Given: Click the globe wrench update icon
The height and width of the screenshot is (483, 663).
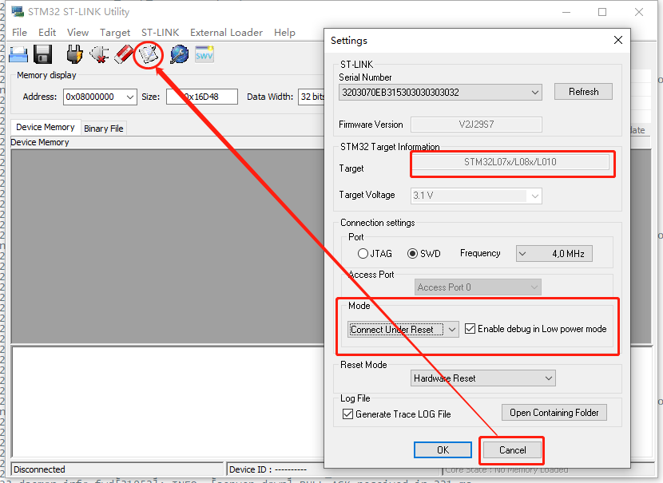Looking at the screenshot, I should (179, 54).
